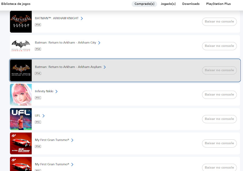The height and width of the screenshot is (171, 243).
Task: Open the Comprado(s) tab
Action: click(144, 4)
